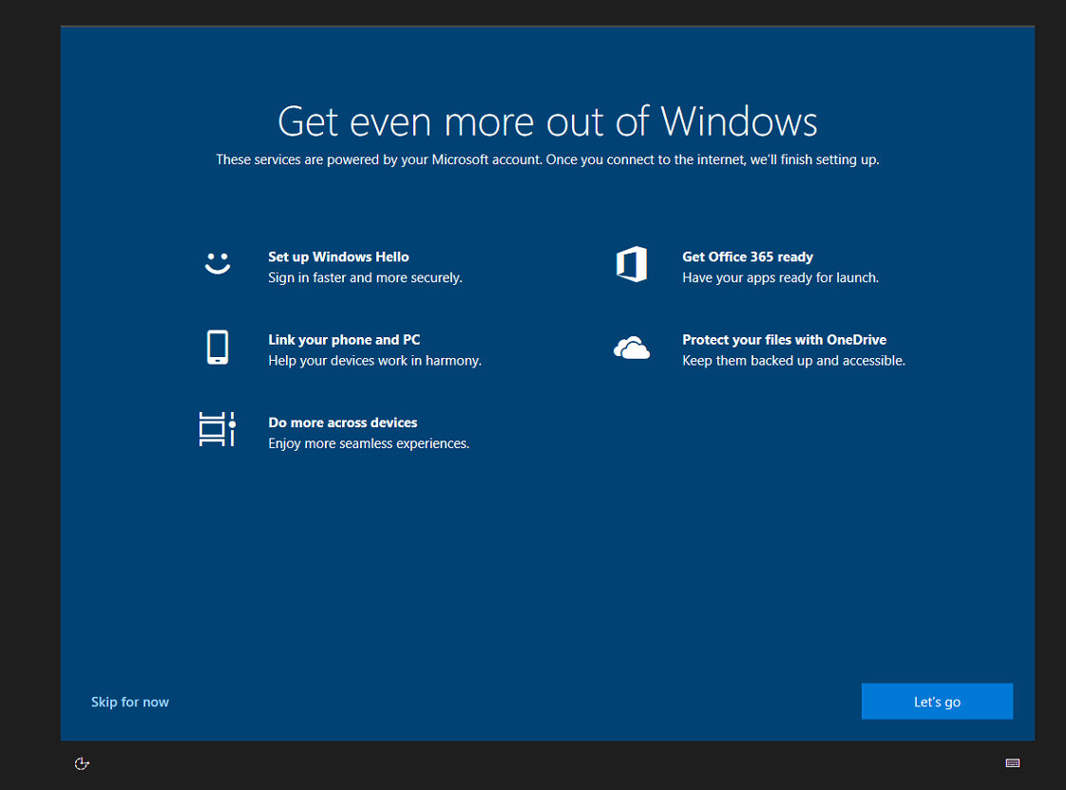
Task: Click the Microsoft account services subtitle text
Action: click(x=547, y=160)
